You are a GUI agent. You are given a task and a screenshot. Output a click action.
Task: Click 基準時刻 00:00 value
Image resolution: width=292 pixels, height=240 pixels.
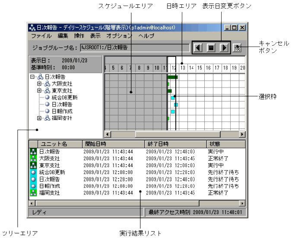(68, 67)
